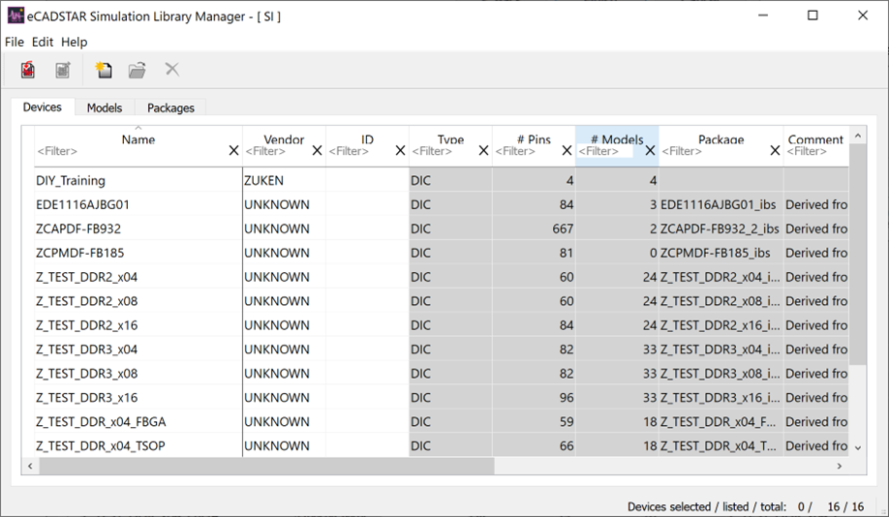Open the File menu

tap(15, 42)
